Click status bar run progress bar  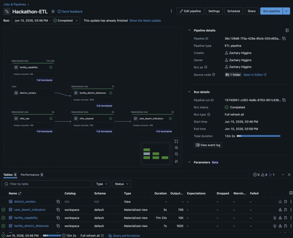point(52,236)
